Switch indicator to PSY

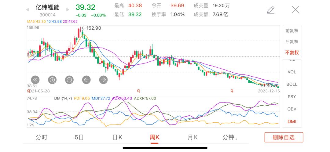point(292,97)
